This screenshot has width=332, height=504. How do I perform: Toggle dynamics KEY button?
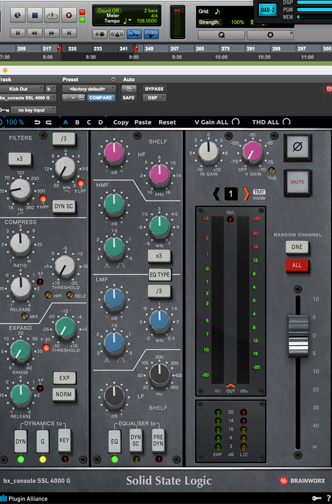(64, 440)
